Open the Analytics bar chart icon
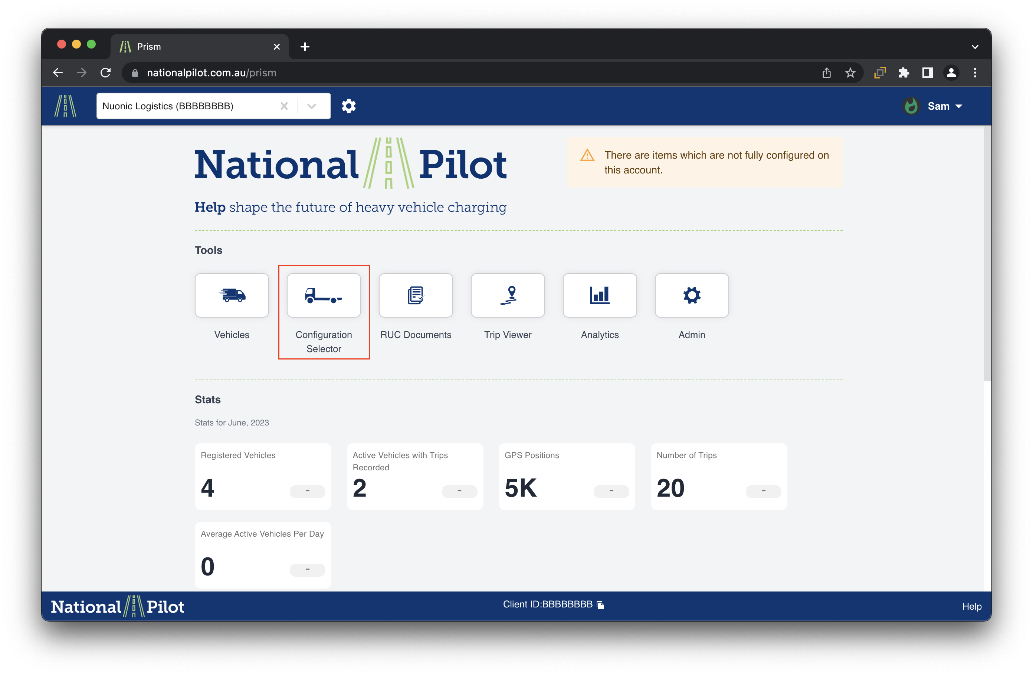The width and height of the screenshot is (1033, 676). coord(599,295)
